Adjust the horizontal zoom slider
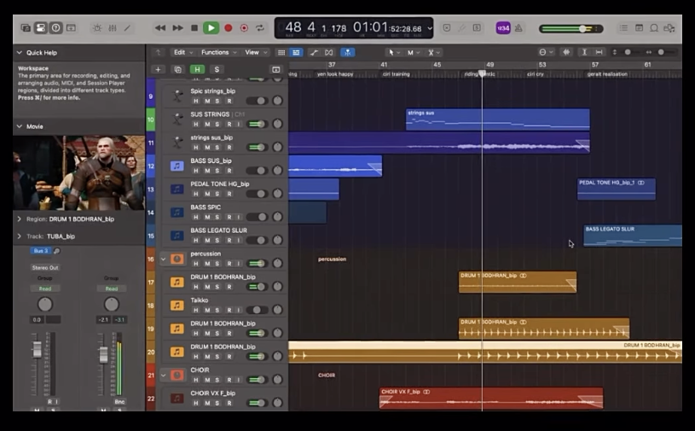This screenshot has width=695, height=431. tap(661, 52)
